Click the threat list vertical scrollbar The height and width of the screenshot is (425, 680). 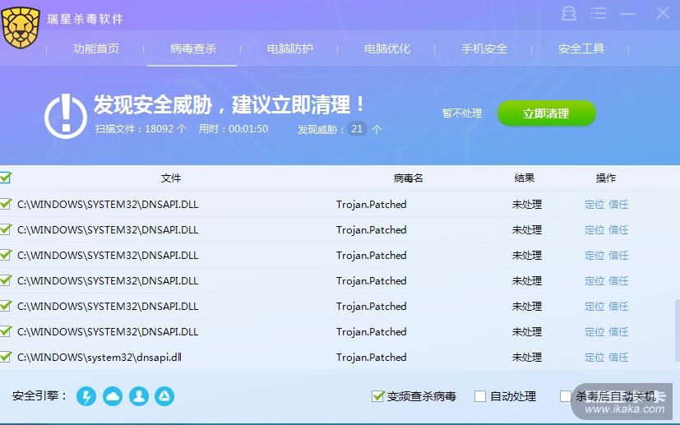[x=677, y=330]
